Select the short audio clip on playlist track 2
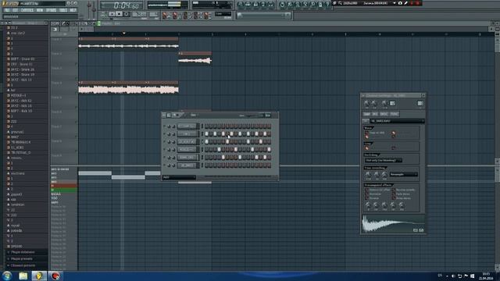Viewport: 500px width, 281px height. pyautogui.click(x=195, y=58)
